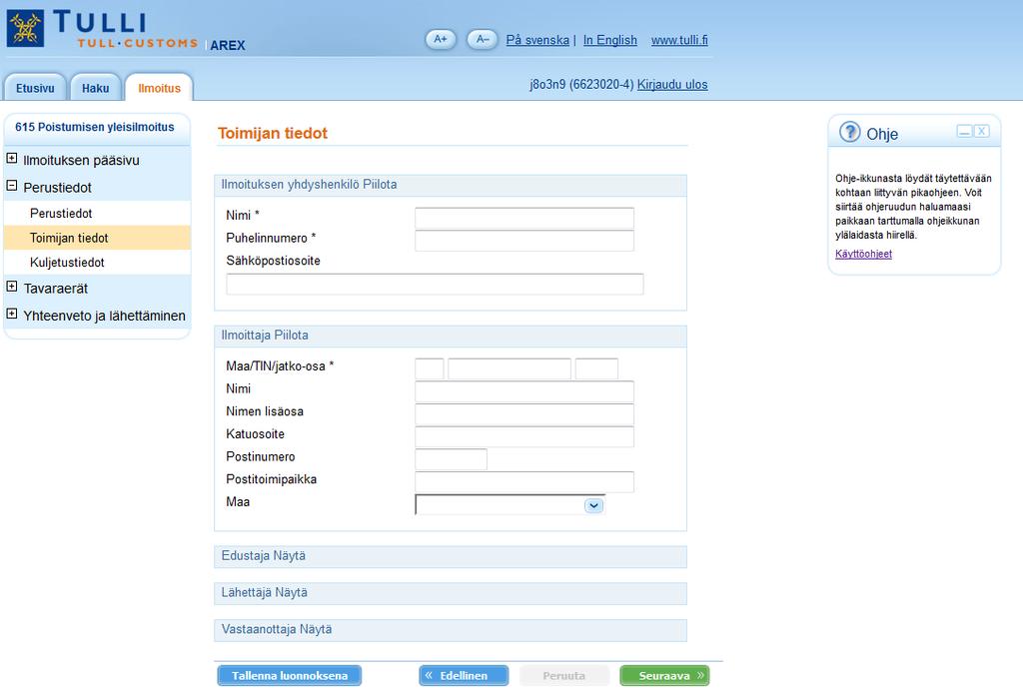Screen dimensions: 1023x689
Task: Save draft with Tallenna luonnoksena
Action: (x=290, y=675)
